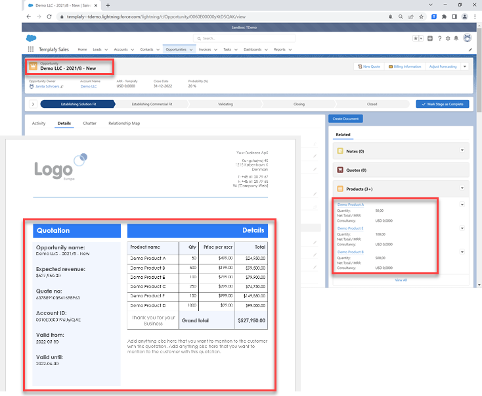Open the Demo Product A link
This screenshot has height=396, width=482.
click(351, 205)
